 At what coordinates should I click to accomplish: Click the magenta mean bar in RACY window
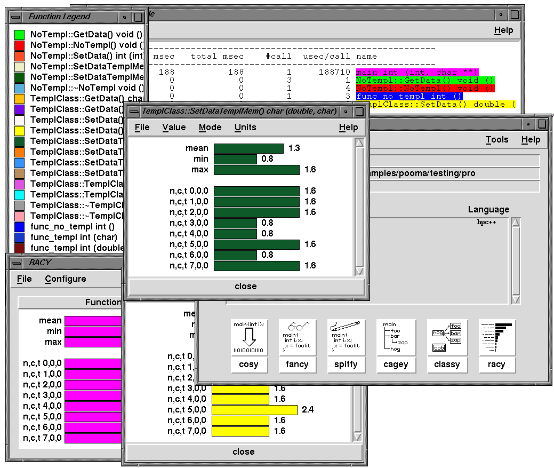93,321
